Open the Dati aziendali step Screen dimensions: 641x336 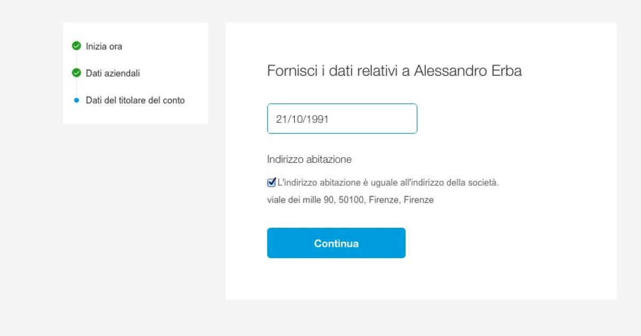point(113,73)
